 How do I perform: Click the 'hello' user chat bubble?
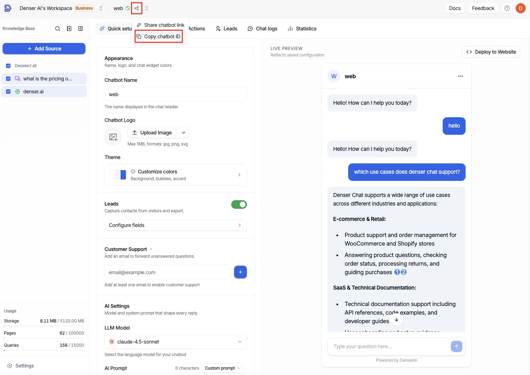pyautogui.click(x=454, y=126)
